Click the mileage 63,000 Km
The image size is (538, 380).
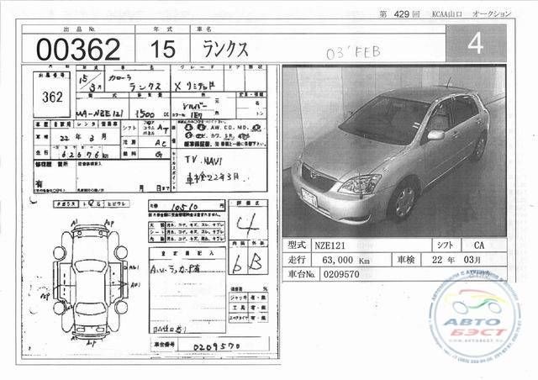[x=345, y=260]
